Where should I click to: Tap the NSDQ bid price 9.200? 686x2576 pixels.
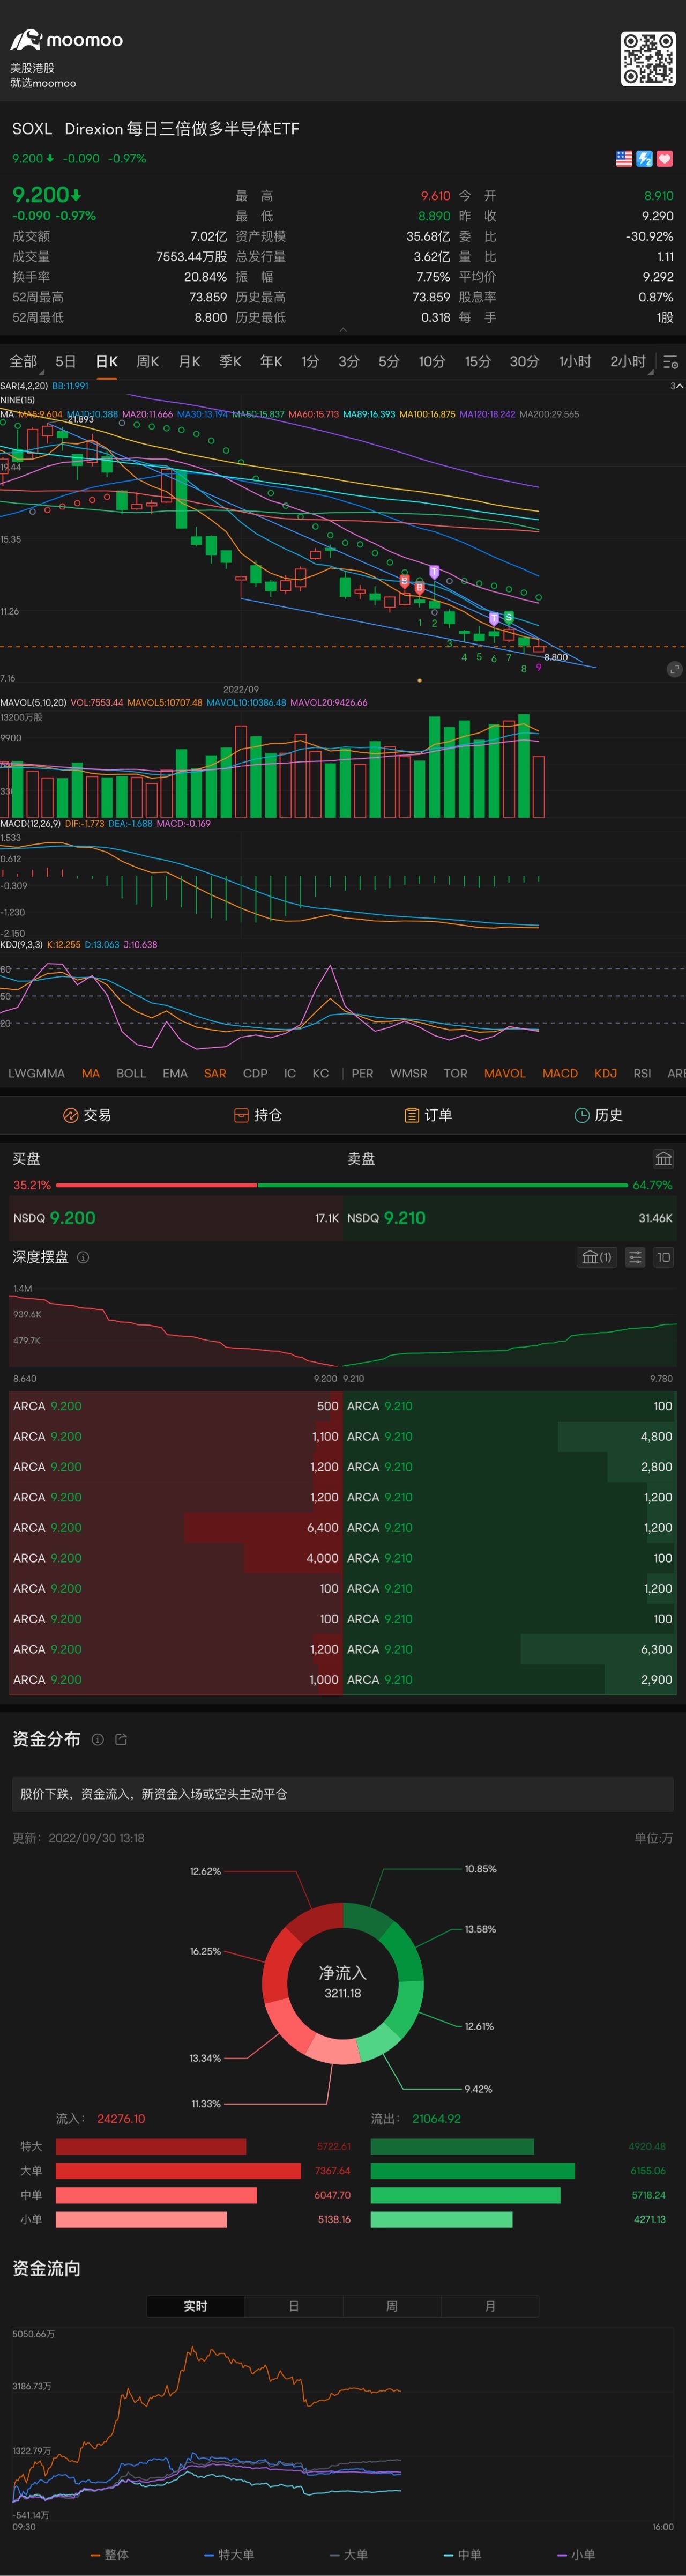pyautogui.click(x=73, y=1218)
